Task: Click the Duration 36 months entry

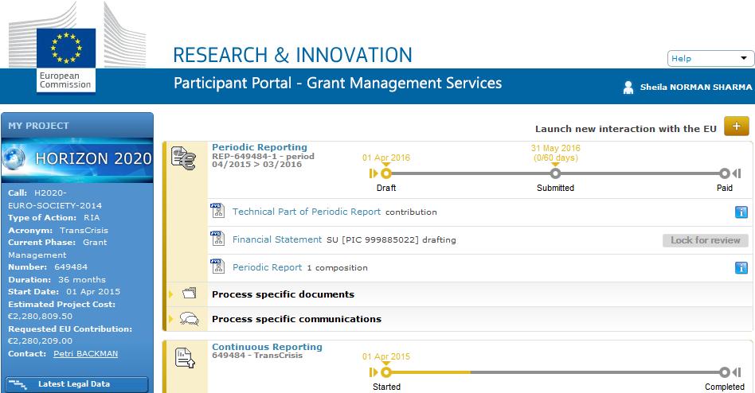Action: [x=57, y=279]
